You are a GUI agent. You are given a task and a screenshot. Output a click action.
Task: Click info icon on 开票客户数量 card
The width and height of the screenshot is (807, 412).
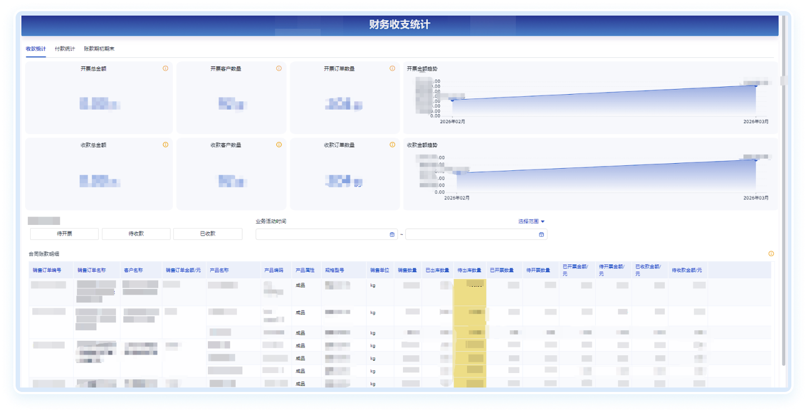pos(279,68)
